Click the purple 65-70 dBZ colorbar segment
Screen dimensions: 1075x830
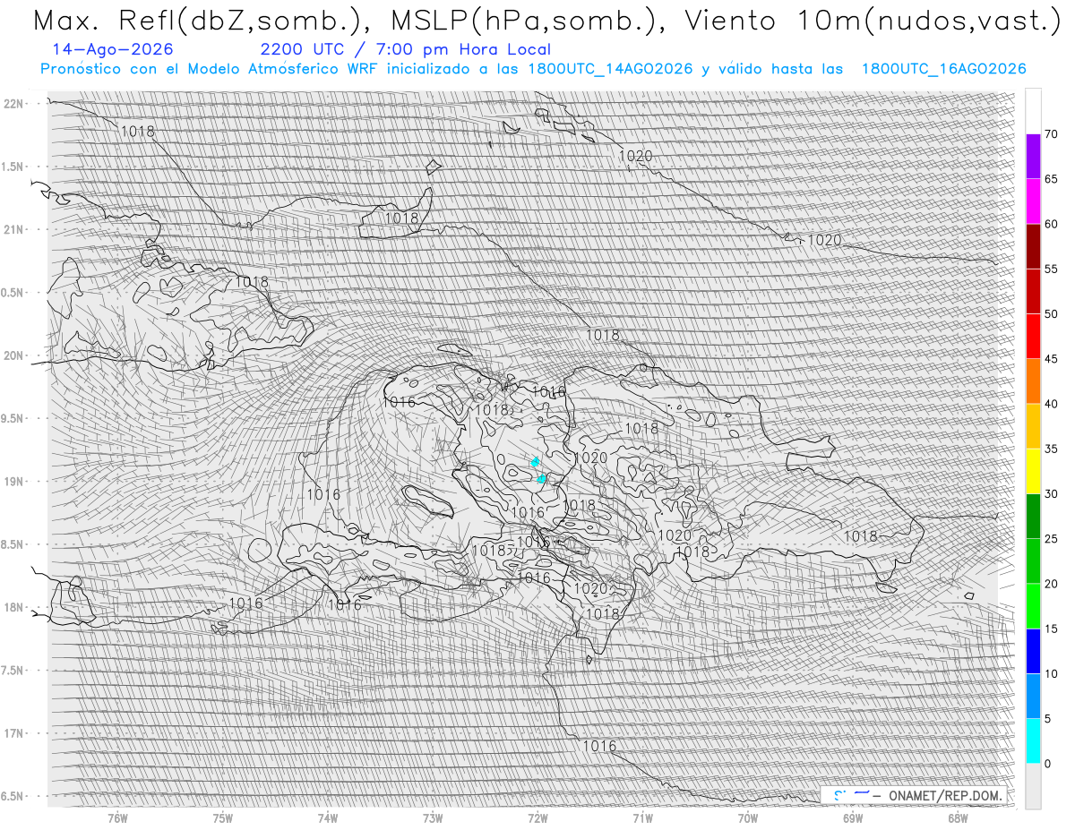click(x=1033, y=157)
